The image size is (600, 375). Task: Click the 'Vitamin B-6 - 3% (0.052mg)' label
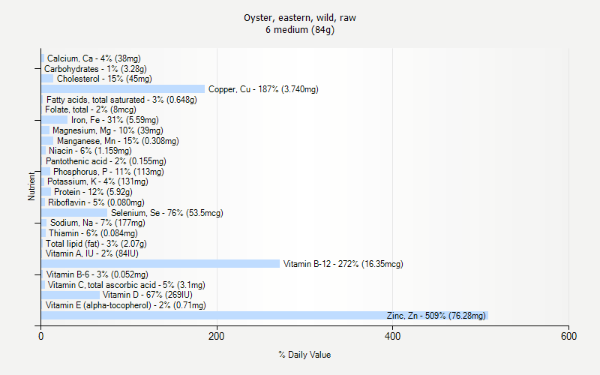[97, 274]
